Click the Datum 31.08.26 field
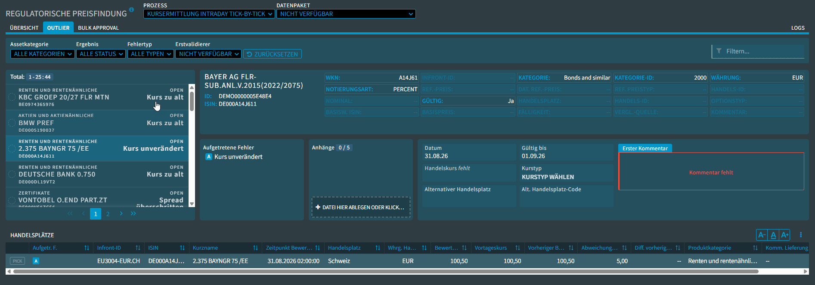The height and width of the screenshot is (285, 815). point(469,152)
